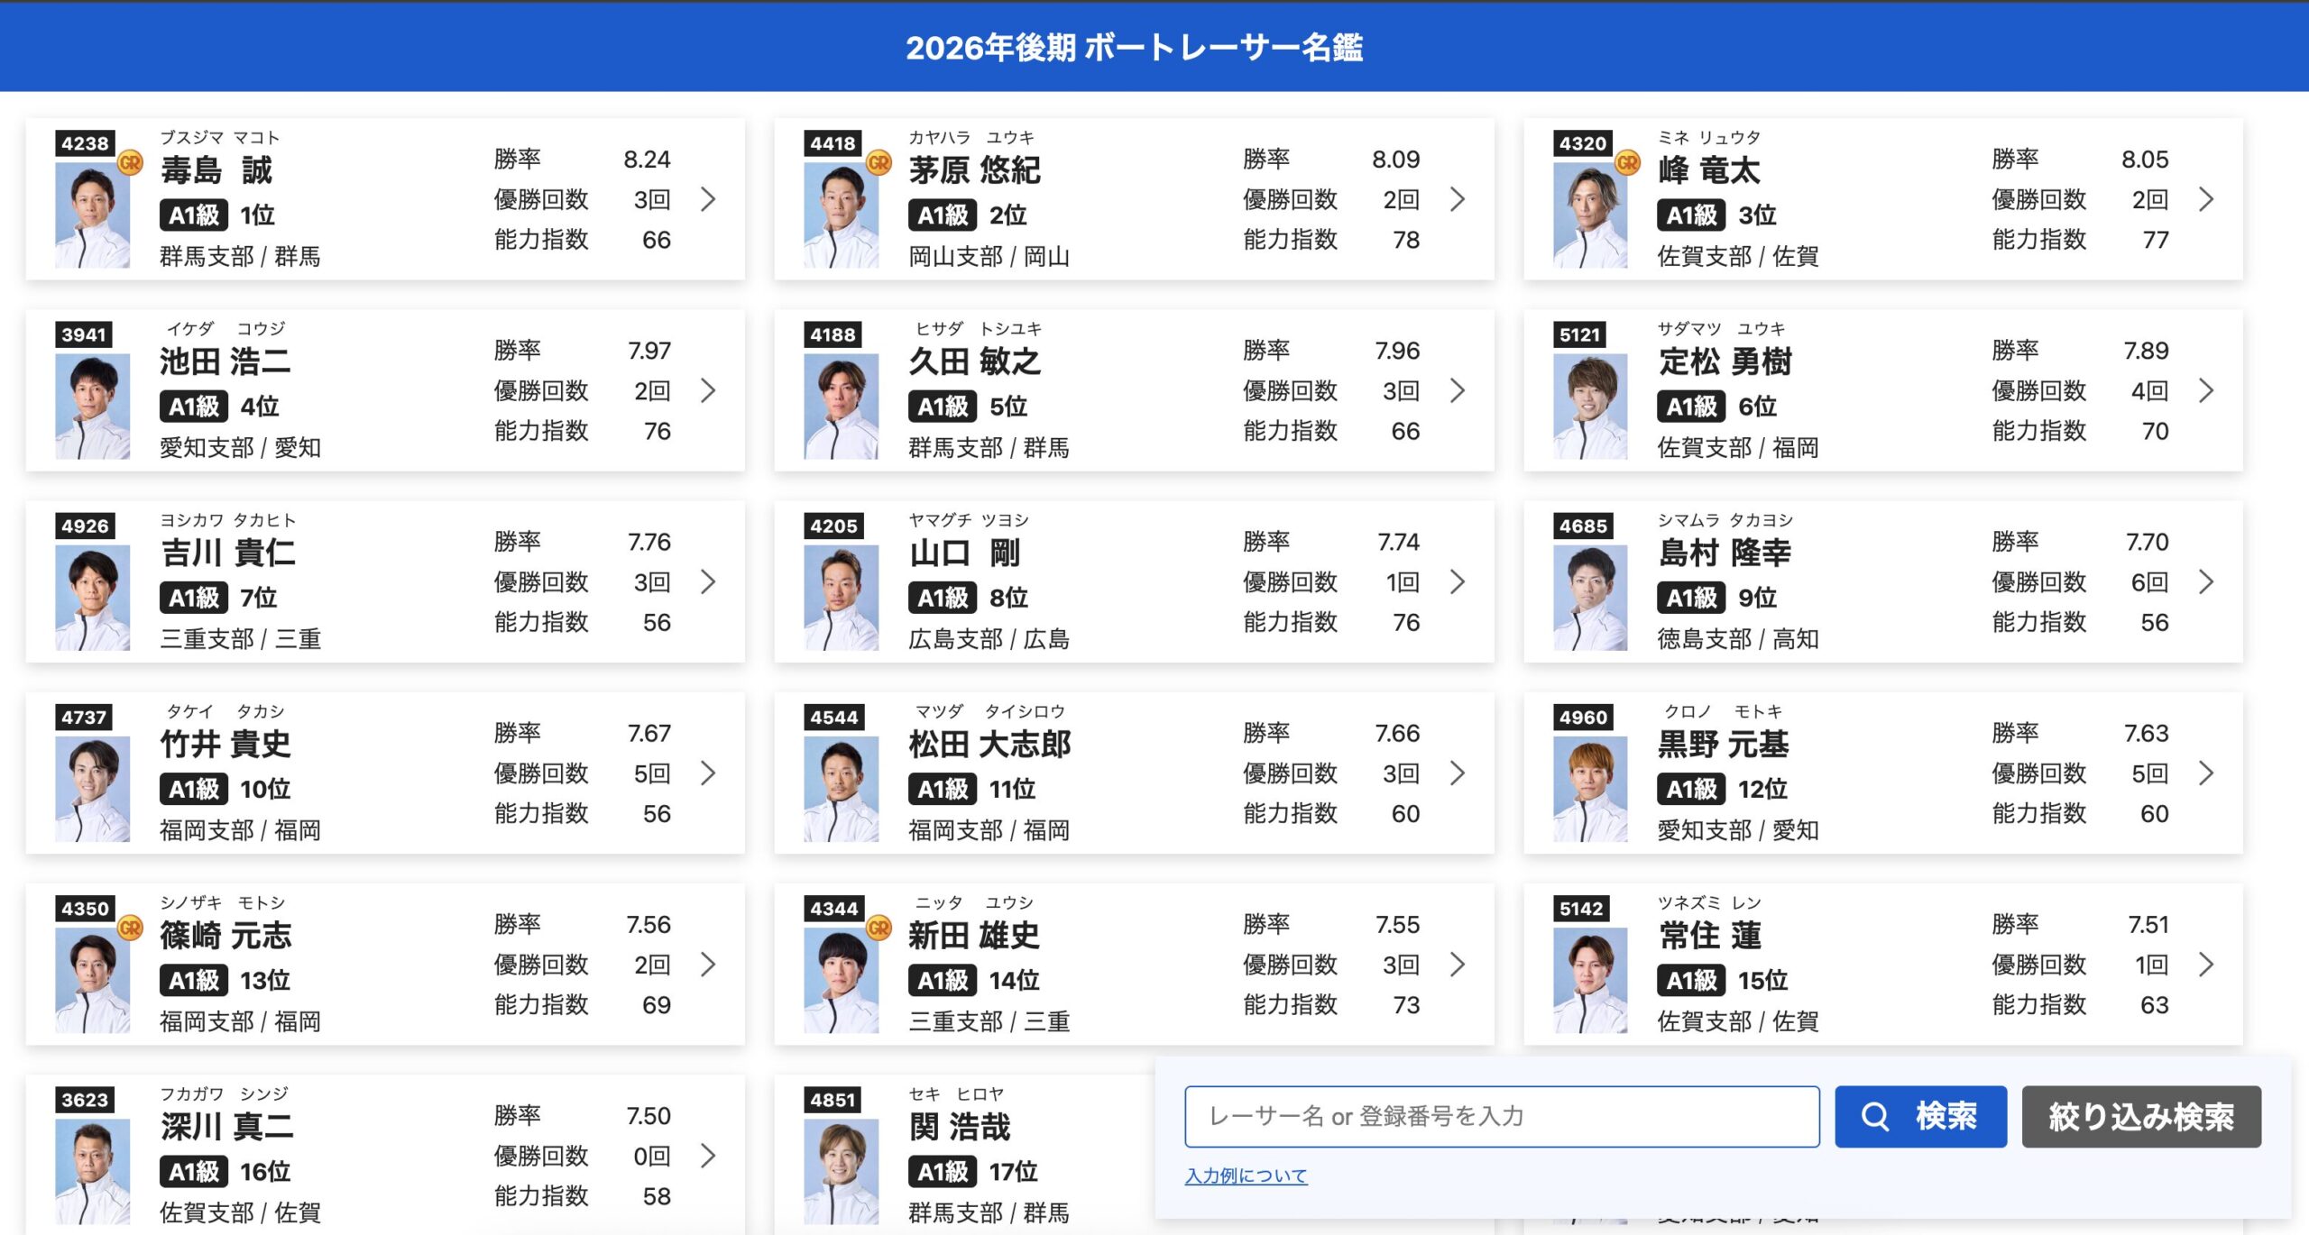Open 定松 勇樹's card via its chevron arrow

2206,390
